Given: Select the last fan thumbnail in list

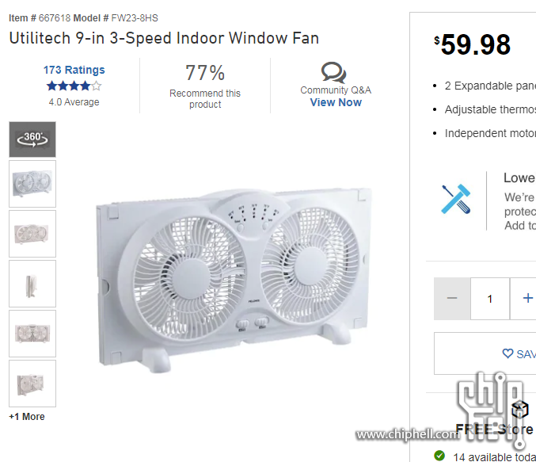Looking at the screenshot, I should (x=32, y=384).
